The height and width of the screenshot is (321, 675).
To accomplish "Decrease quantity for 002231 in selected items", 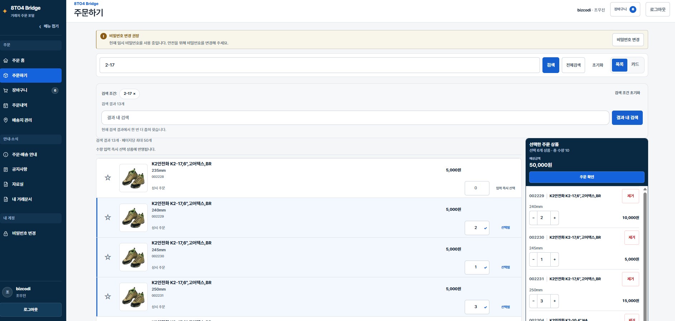I will coord(533,301).
